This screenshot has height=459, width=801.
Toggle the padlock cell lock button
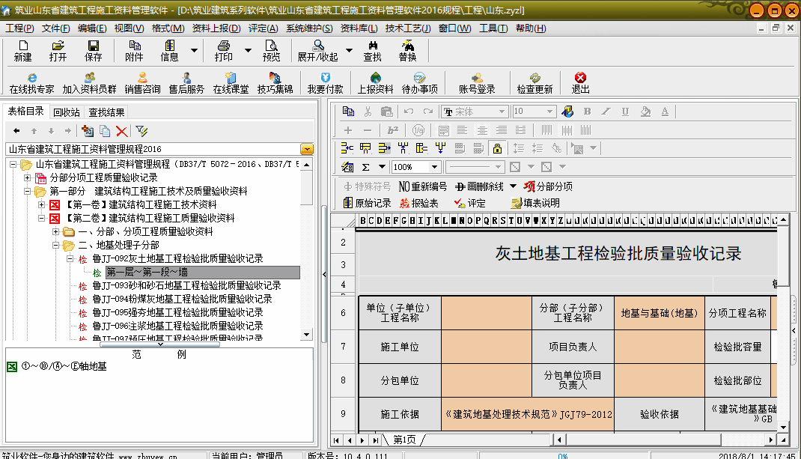click(x=496, y=148)
